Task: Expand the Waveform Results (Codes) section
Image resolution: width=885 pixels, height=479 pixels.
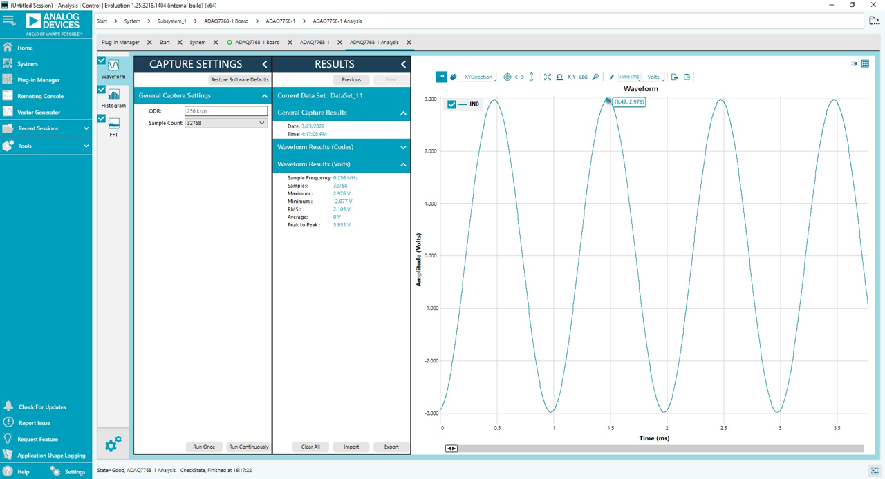Action: (x=403, y=147)
